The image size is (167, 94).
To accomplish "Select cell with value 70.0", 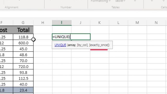I will tap(23, 61).
